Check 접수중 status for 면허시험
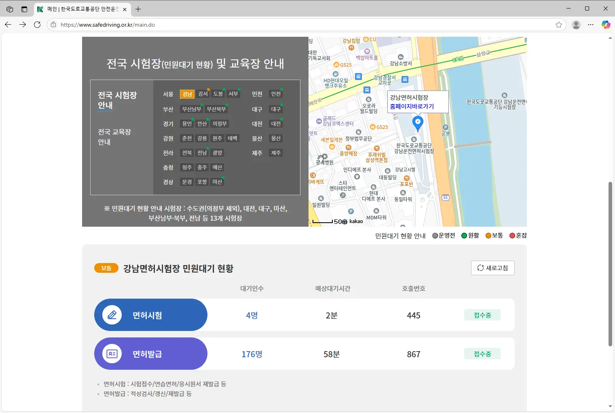This screenshot has width=615, height=413. click(482, 315)
